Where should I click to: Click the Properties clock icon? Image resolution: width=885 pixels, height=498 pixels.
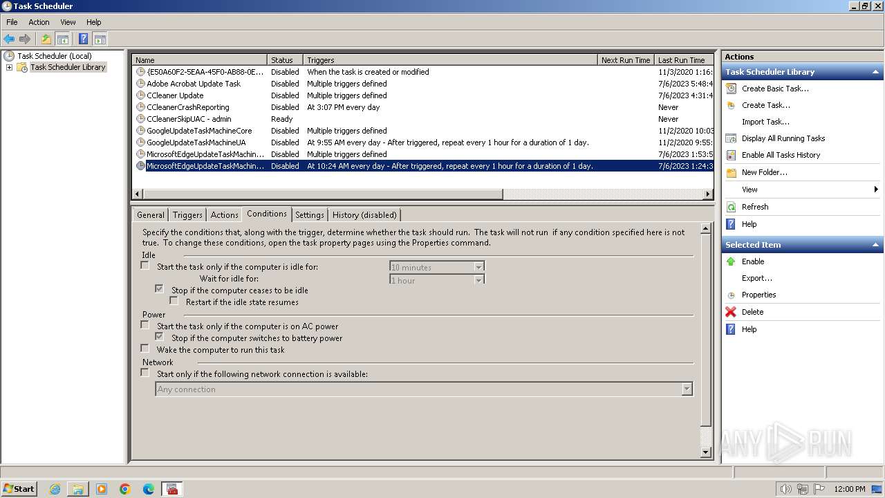click(x=731, y=295)
